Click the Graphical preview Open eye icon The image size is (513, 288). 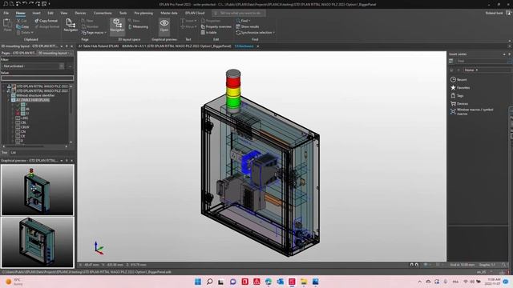tap(164, 25)
